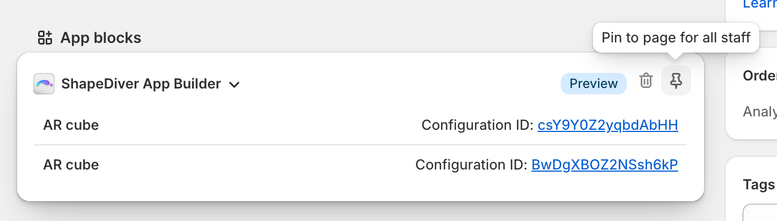Delete the ShapeDiver app block via trash icon

646,81
